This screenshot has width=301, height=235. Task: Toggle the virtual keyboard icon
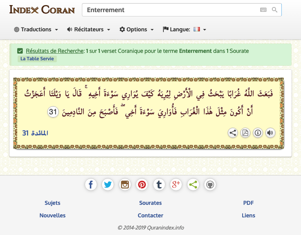click(263, 10)
